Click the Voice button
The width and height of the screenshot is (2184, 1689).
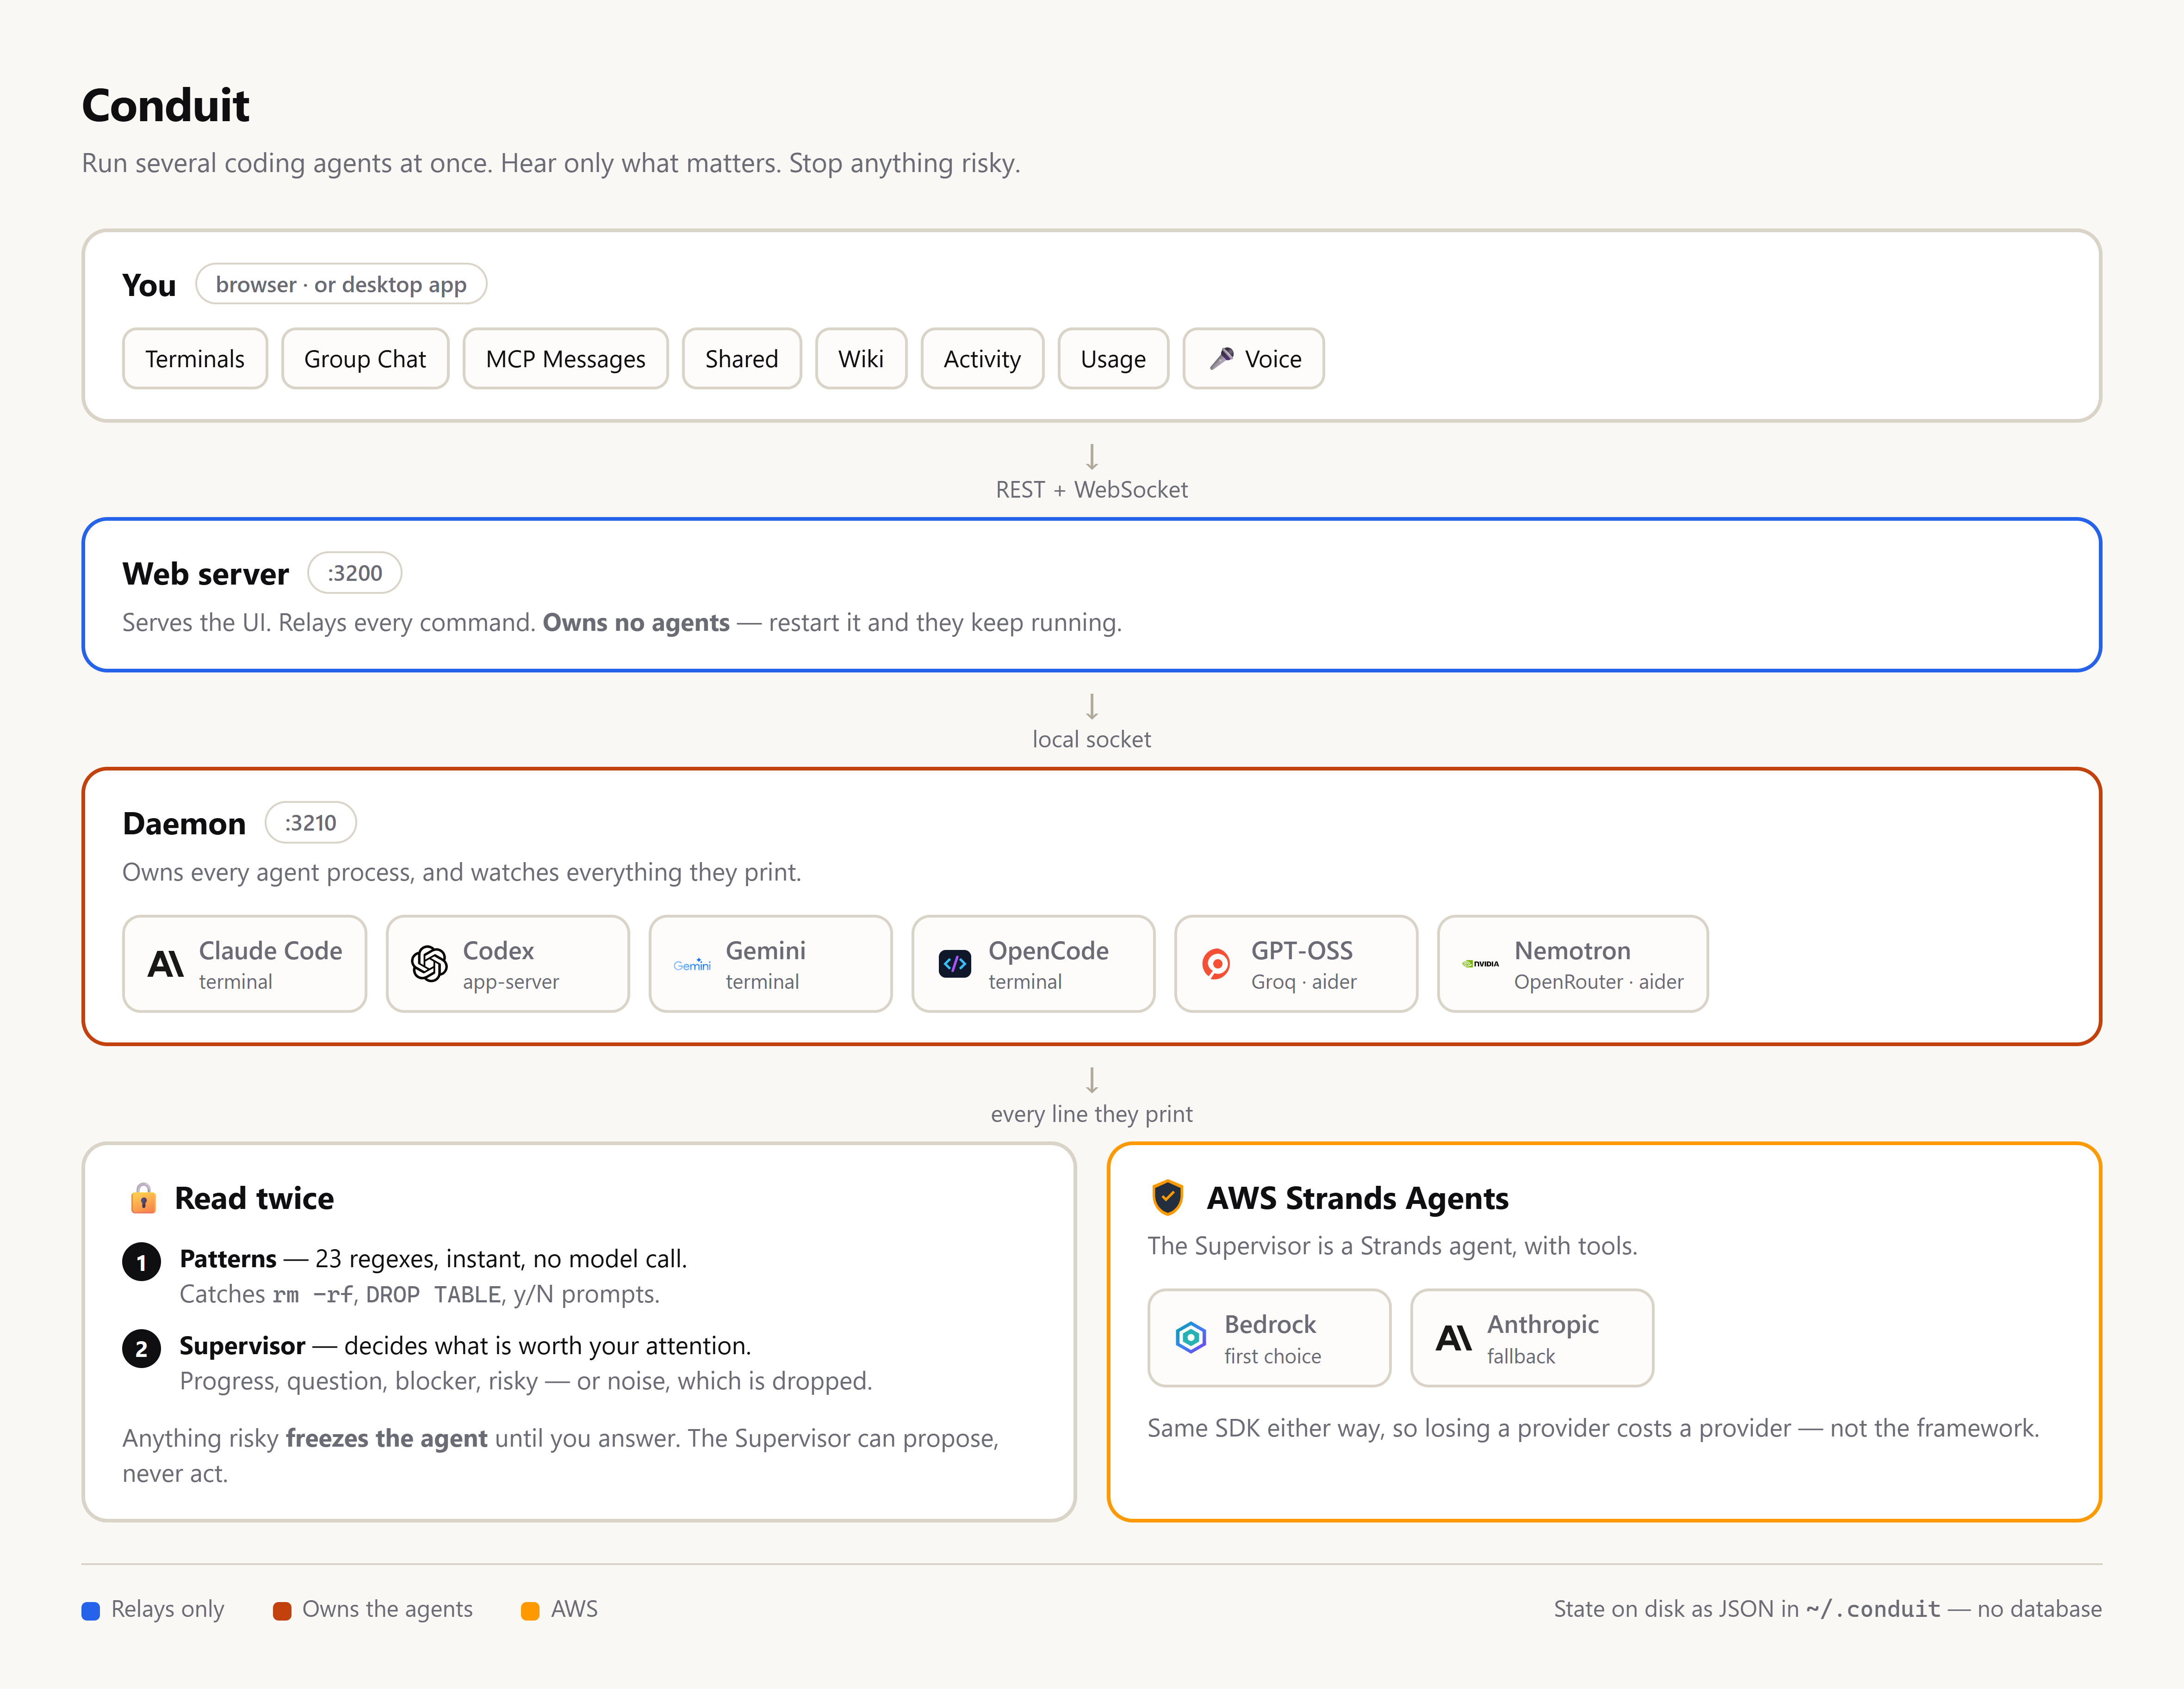[1253, 359]
